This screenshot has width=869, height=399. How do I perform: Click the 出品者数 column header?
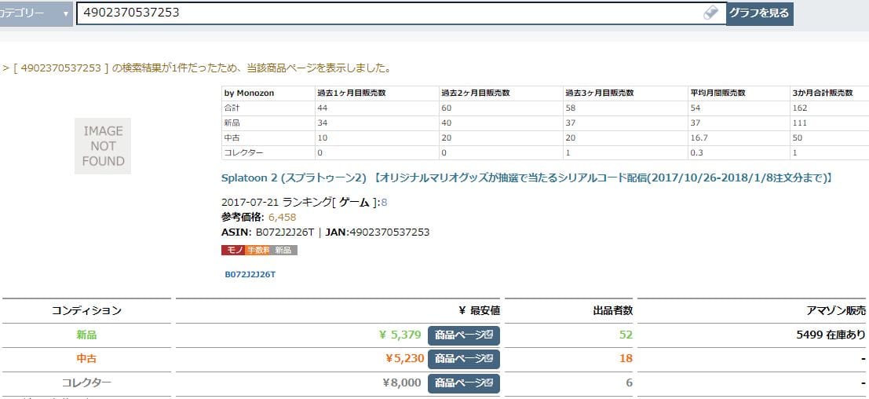(x=612, y=311)
